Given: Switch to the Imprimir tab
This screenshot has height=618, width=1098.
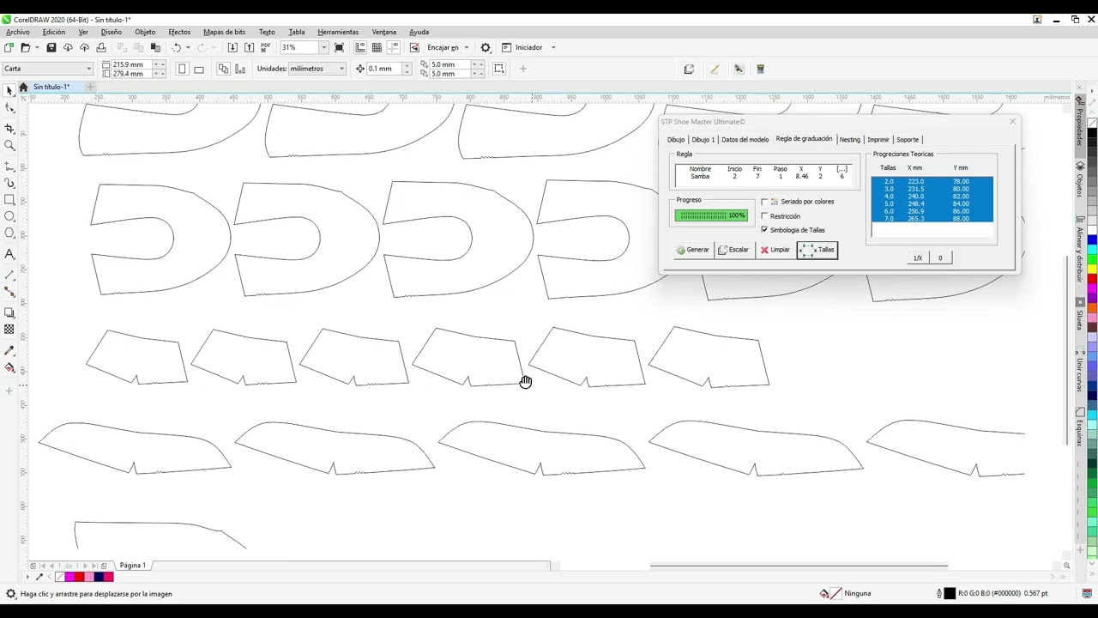Looking at the screenshot, I should 878,139.
